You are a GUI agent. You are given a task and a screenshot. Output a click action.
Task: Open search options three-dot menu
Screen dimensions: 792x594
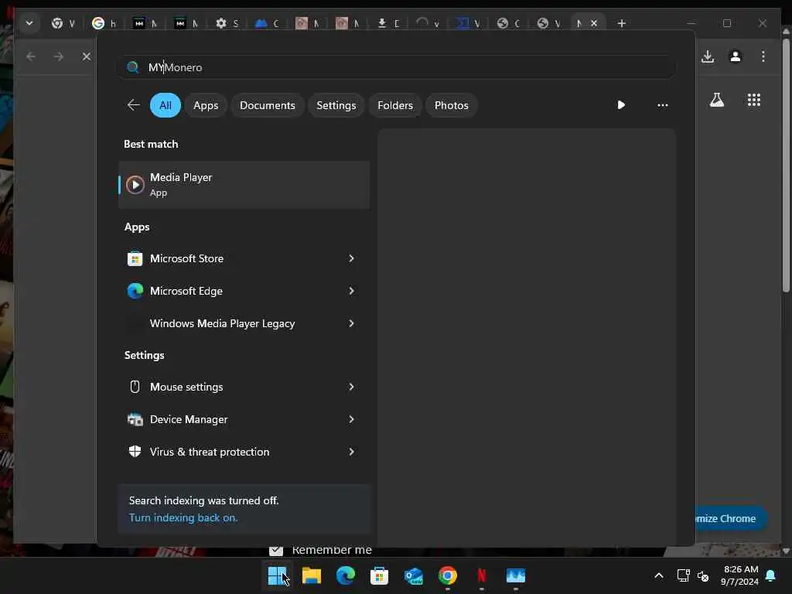[662, 105]
